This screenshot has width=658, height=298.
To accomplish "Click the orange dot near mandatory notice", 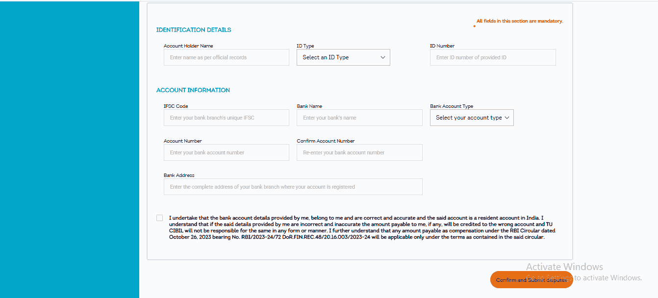I will 474,26.
